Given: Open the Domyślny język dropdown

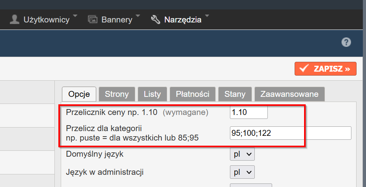Looking at the screenshot, I should point(242,154).
